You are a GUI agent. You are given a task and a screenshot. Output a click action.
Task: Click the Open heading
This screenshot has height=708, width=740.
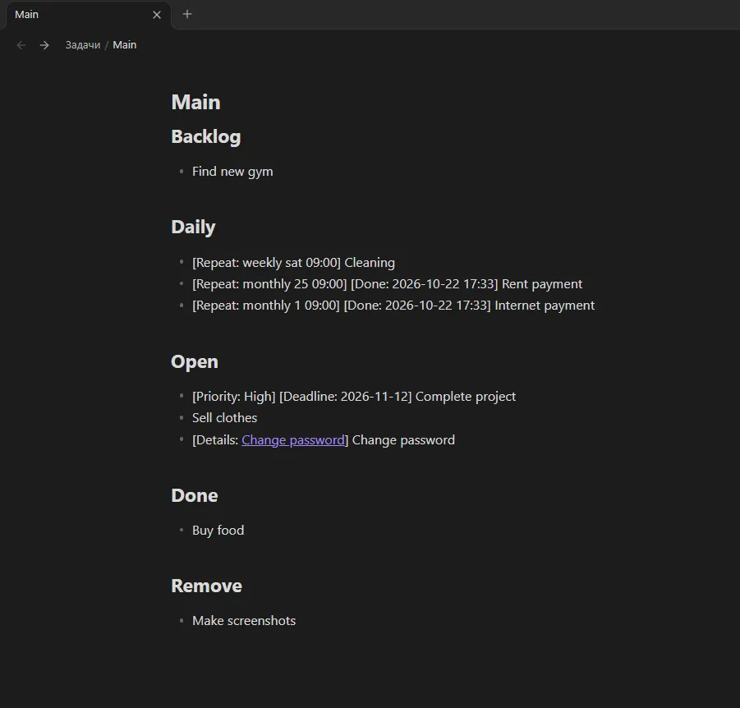pos(195,362)
